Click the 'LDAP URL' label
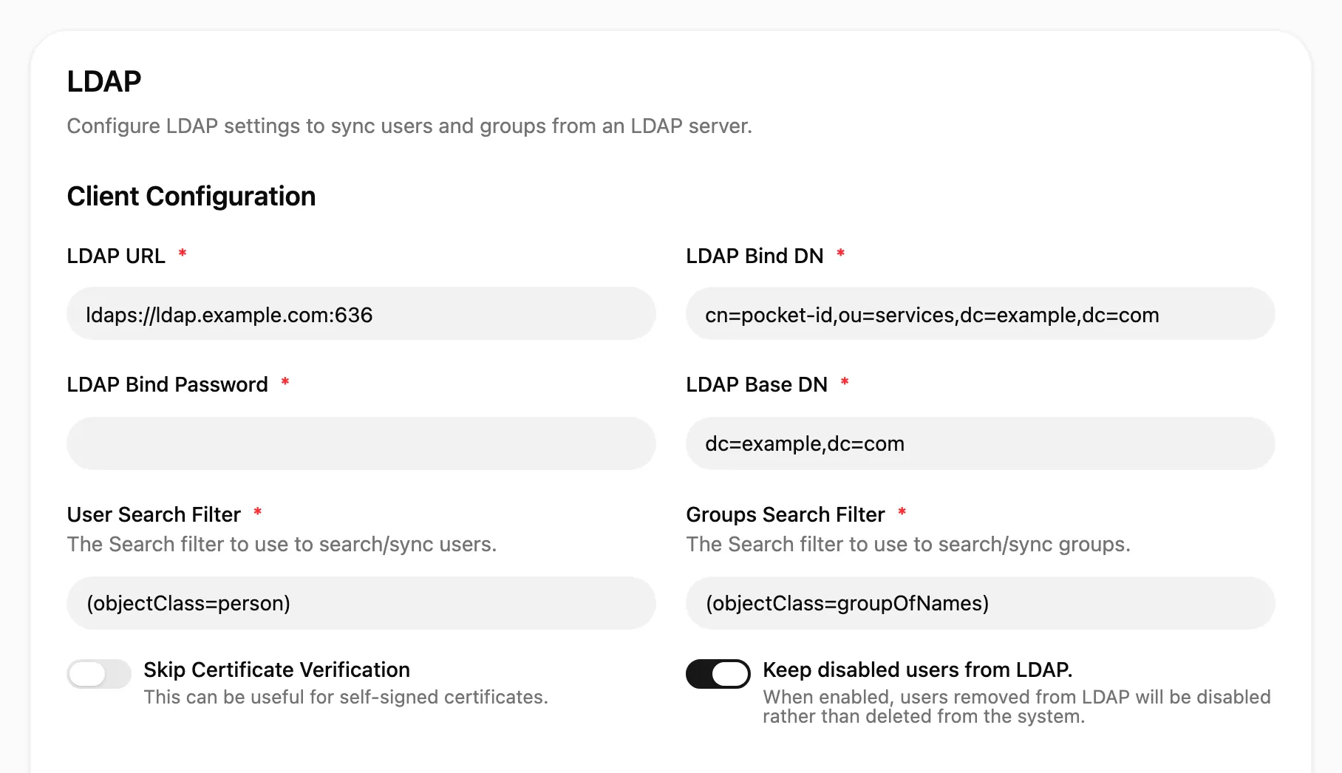This screenshot has width=1342, height=773. point(116,256)
